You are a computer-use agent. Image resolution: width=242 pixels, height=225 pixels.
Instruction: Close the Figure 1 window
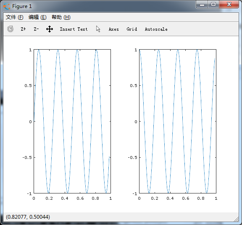(229, 5)
